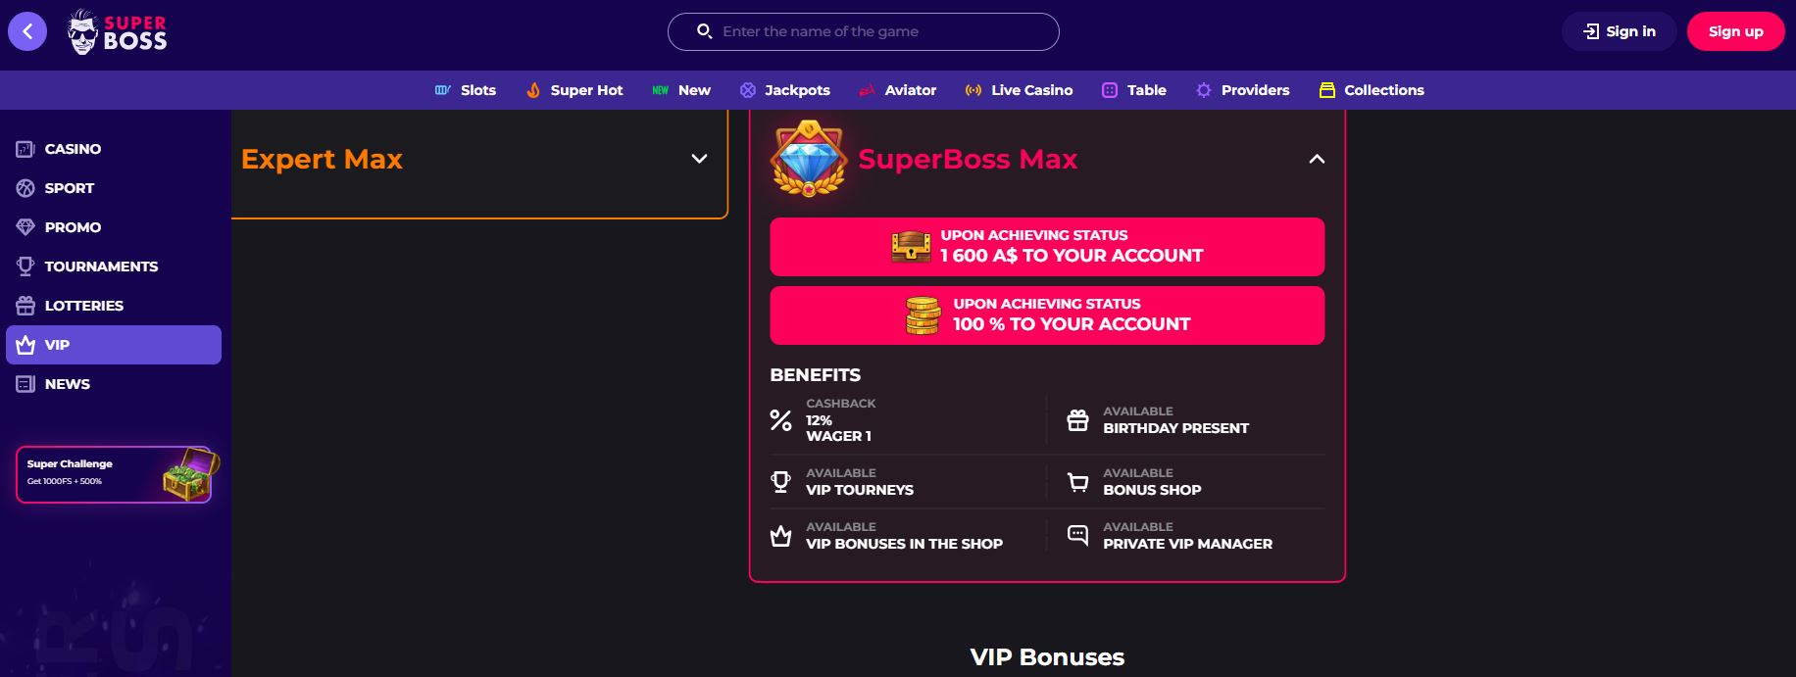Click the Birthday Present gift icon
The height and width of the screenshot is (677, 1796).
click(1077, 420)
